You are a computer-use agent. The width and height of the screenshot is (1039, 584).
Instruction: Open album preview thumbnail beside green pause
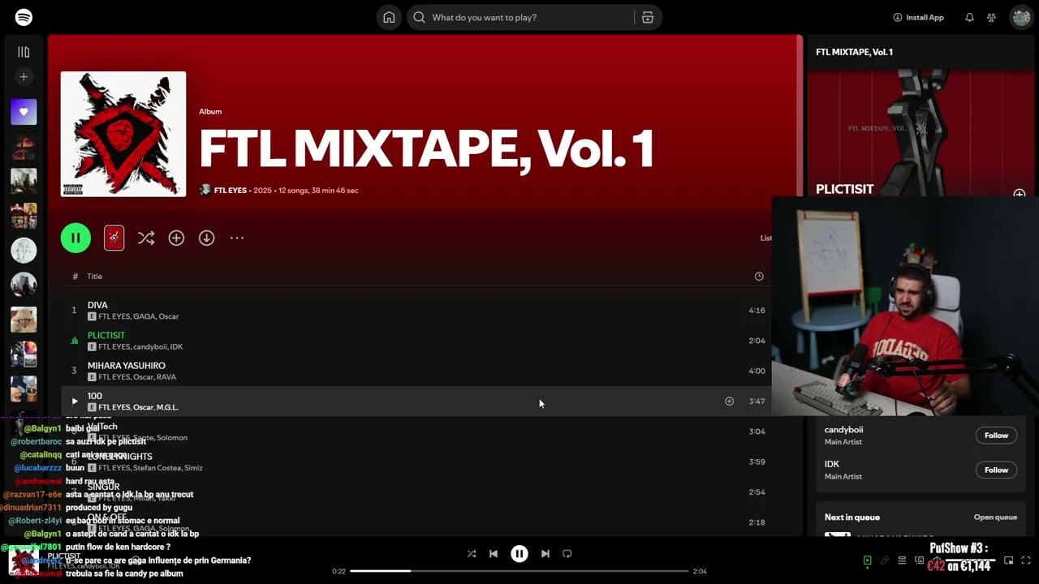point(114,238)
